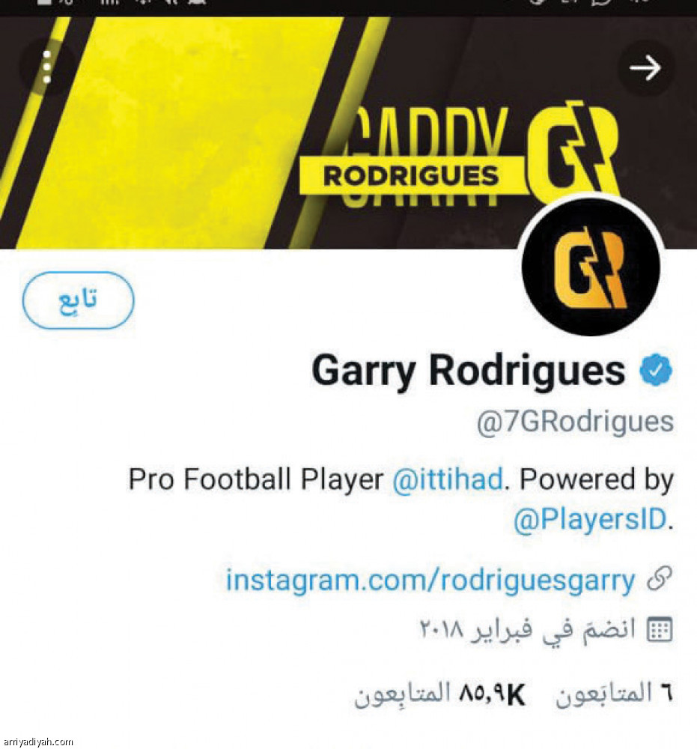This screenshot has width=697, height=749.
Task: Click the joined February 2018 text
Action: pos(528,630)
